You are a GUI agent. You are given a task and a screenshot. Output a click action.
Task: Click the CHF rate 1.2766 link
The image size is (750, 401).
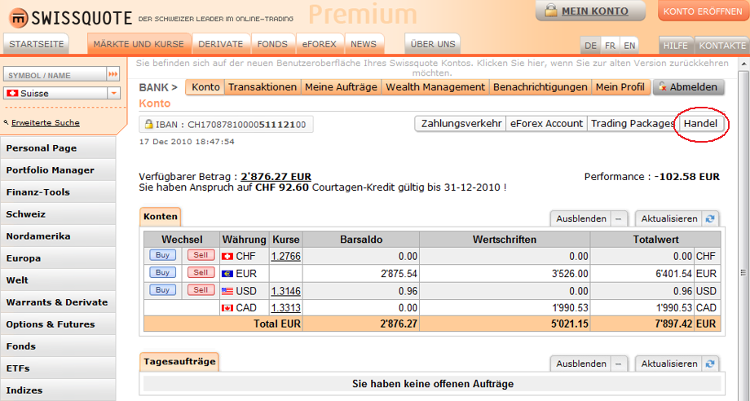pos(285,256)
